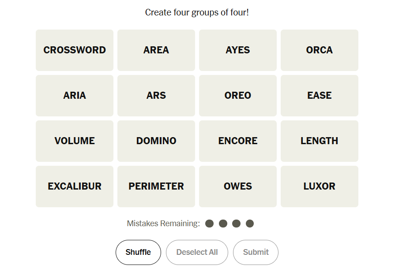The height and width of the screenshot is (276, 395).
Task: Choose the ARS tile
Action: (x=156, y=96)
